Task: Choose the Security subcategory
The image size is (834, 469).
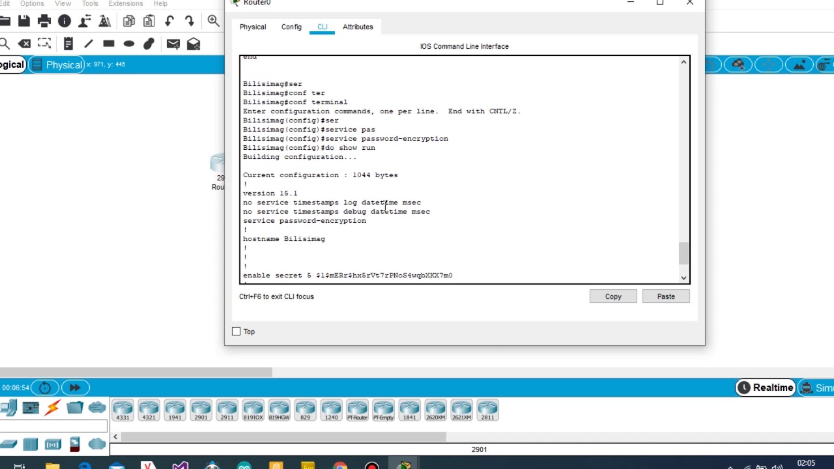Action: [75, 444]
